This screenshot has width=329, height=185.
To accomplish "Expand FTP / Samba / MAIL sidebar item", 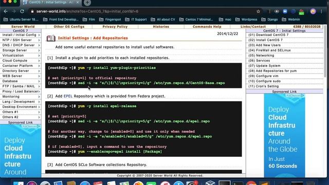I will [x=21, y=86].
